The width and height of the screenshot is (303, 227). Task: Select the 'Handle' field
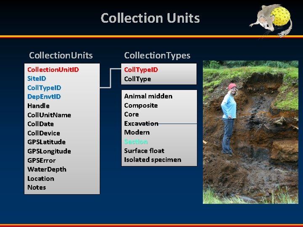click(x=38, y=106)
